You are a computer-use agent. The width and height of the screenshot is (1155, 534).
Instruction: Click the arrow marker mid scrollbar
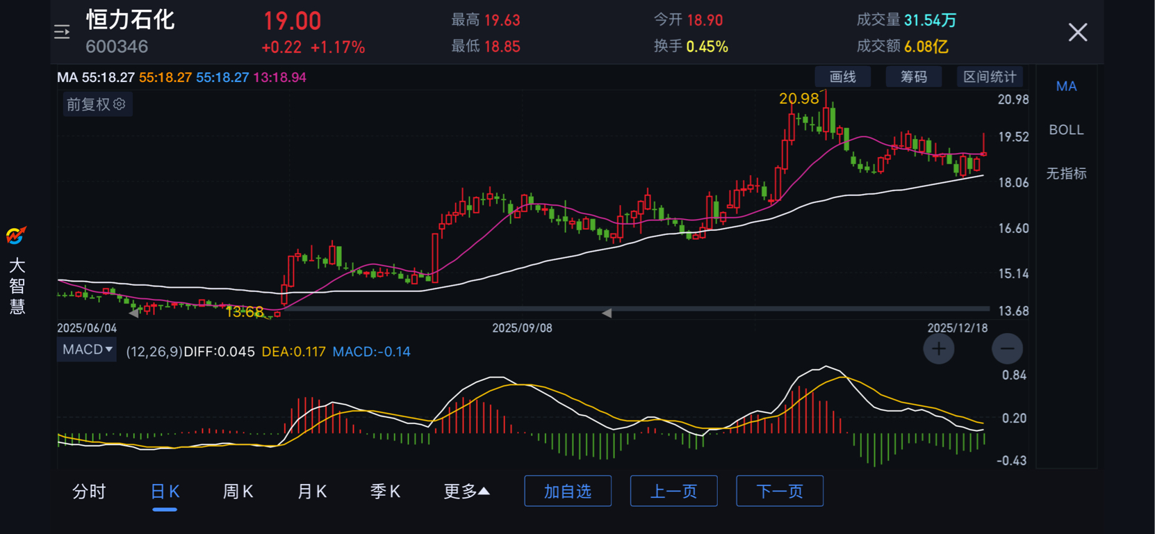(607, 313)
